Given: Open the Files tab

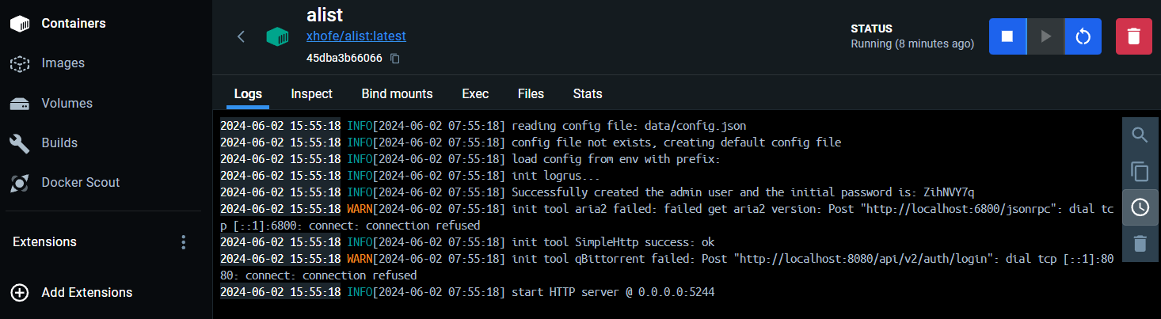Looking at the screenshot, I should point(531,93).
